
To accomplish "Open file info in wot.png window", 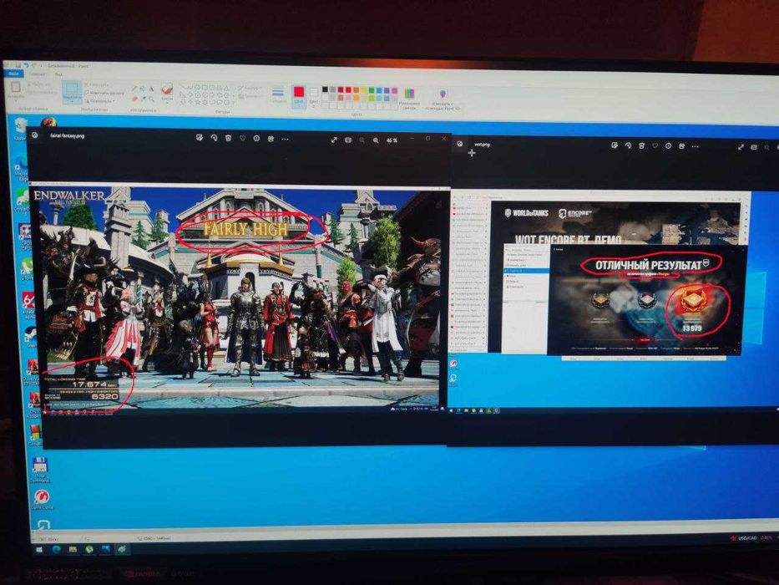I will pos(668,146).
